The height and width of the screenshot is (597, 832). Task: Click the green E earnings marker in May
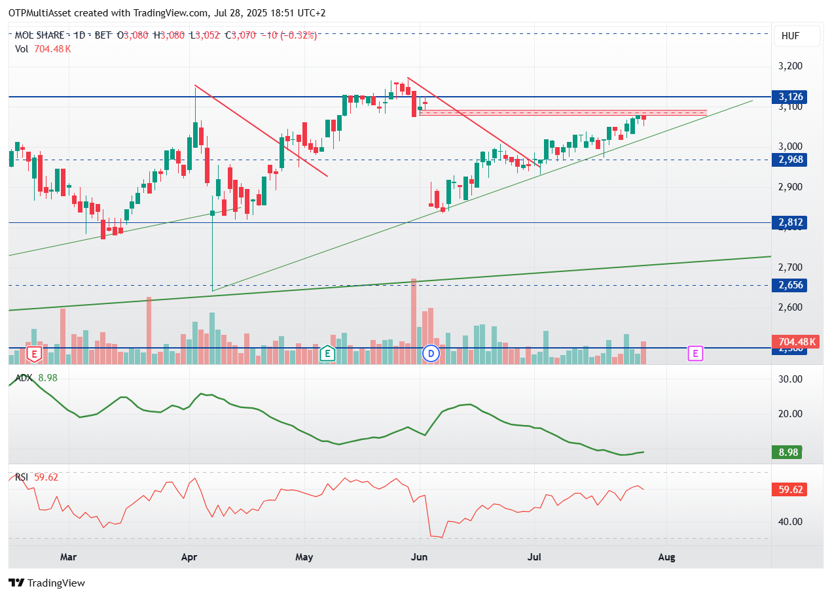pos(327,354)
